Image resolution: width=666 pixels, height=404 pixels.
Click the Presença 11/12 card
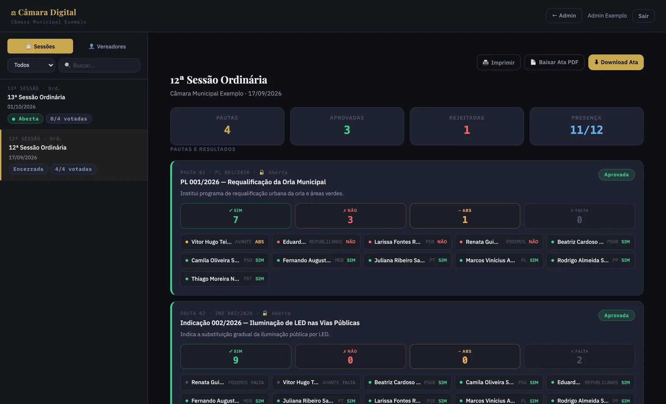pyautogui.click(x=586, y=126)
